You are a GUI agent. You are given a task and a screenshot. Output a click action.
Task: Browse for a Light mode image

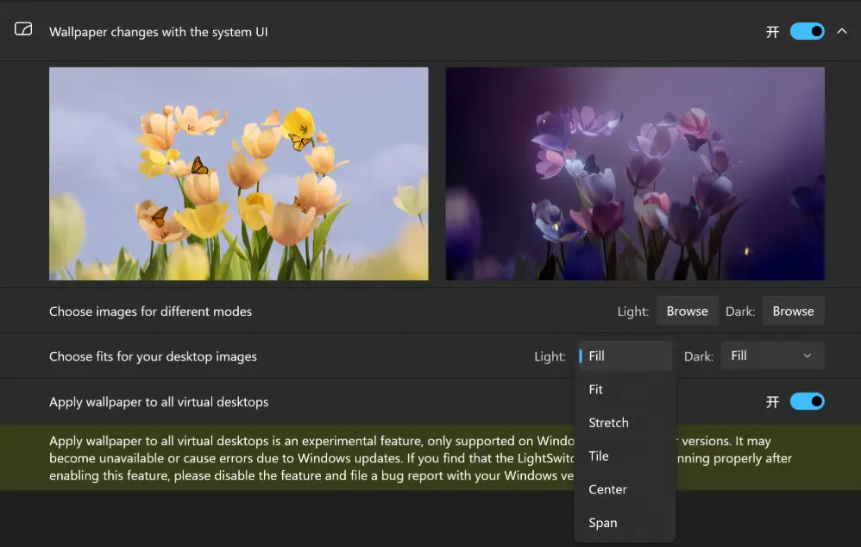pos(687,311)
